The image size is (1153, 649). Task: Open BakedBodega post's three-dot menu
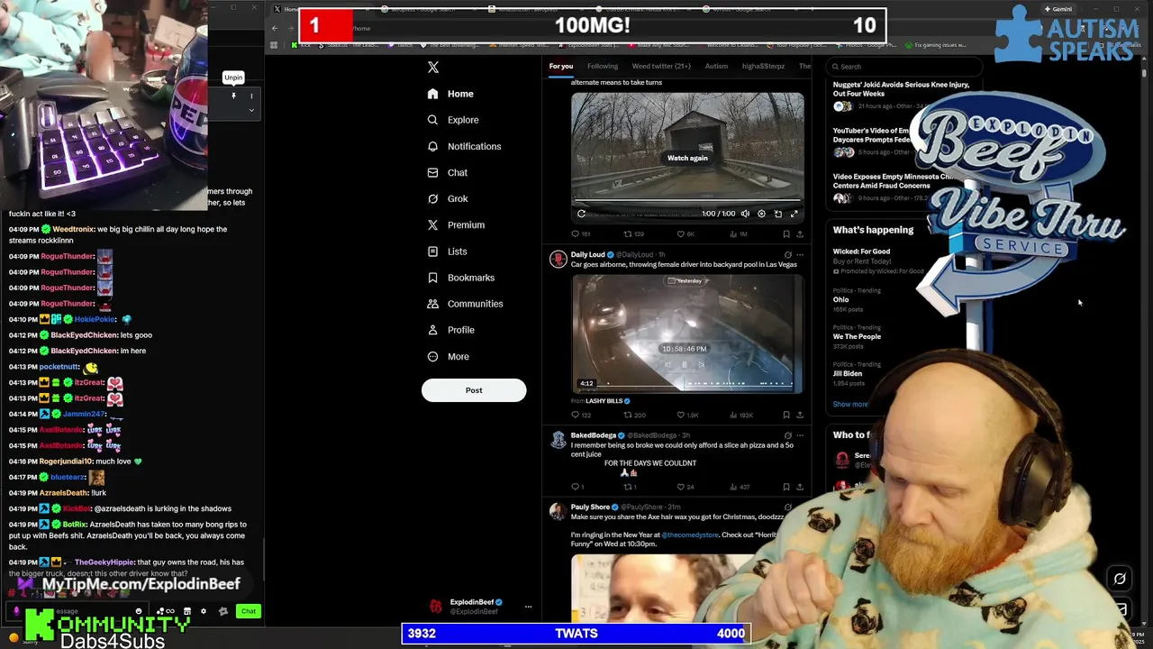(x=799, y=435)
